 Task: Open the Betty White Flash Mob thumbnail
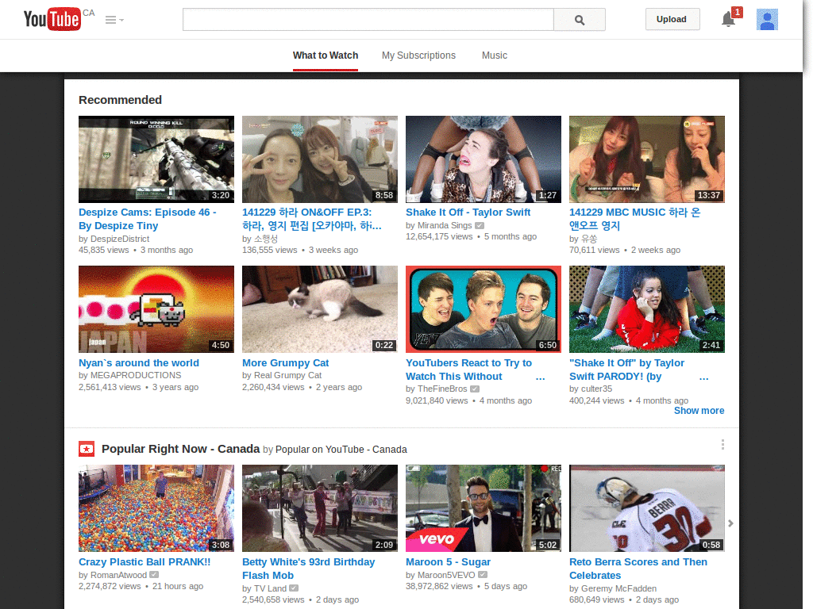pos(320,508)
